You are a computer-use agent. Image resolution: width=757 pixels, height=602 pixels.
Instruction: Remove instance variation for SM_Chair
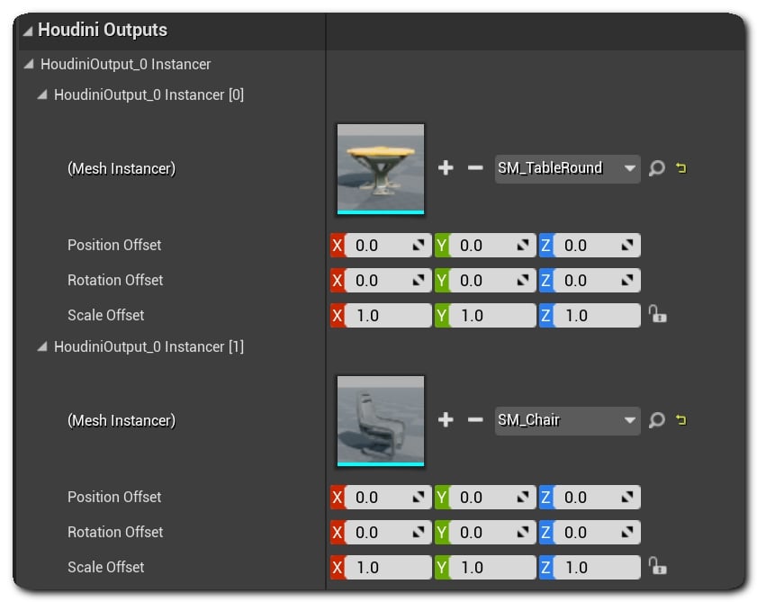point(475,420)
